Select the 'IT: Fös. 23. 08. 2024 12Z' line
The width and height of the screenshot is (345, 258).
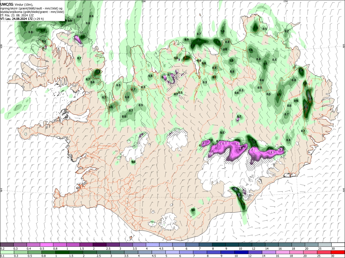pyautogui.click(x=17, y=15)
